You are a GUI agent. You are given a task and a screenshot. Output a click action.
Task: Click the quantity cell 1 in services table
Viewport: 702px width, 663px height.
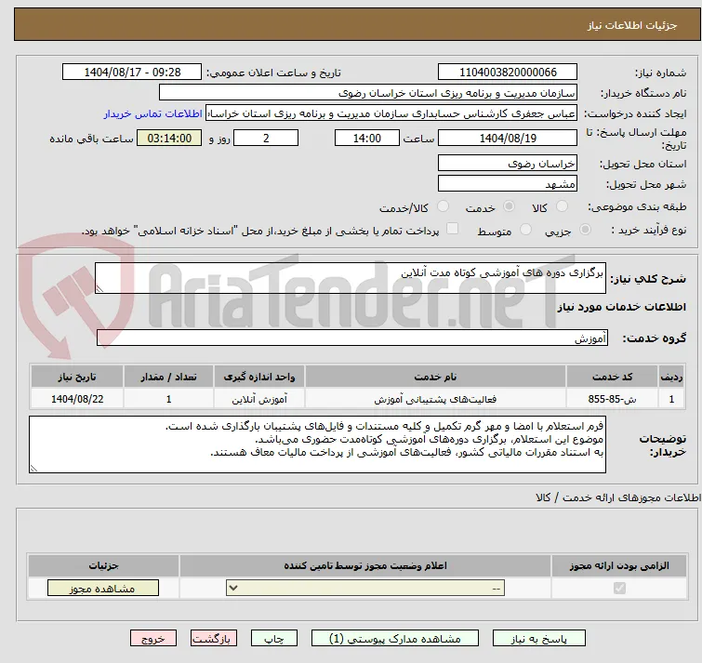point(169,399)
